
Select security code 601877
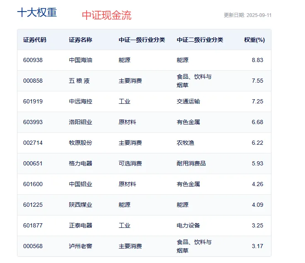[33, 225]
